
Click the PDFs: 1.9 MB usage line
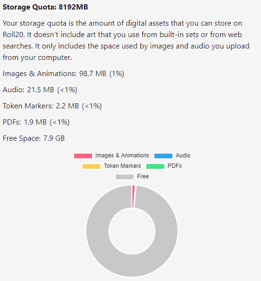pyautogui.click(x=36, y=122)
